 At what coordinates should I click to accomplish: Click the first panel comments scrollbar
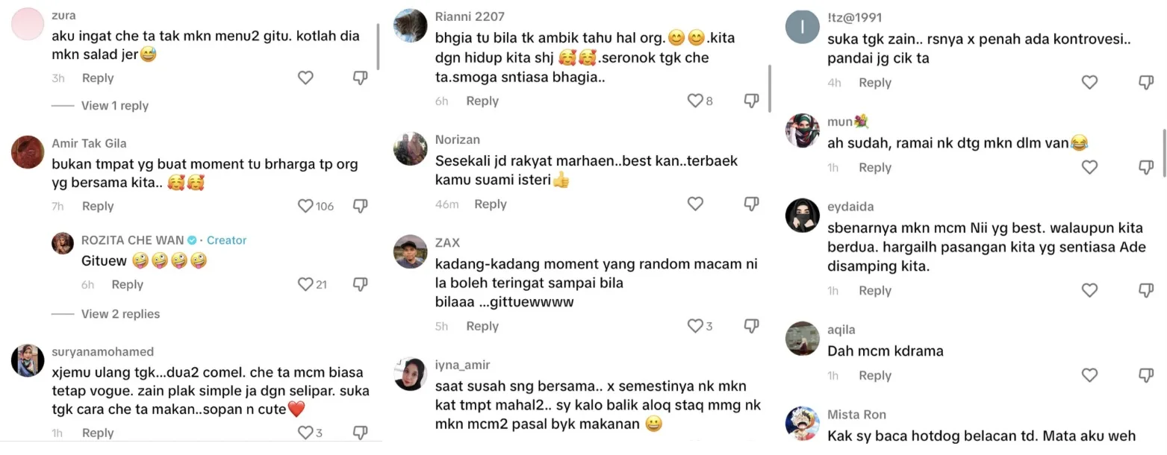[378, 46]
